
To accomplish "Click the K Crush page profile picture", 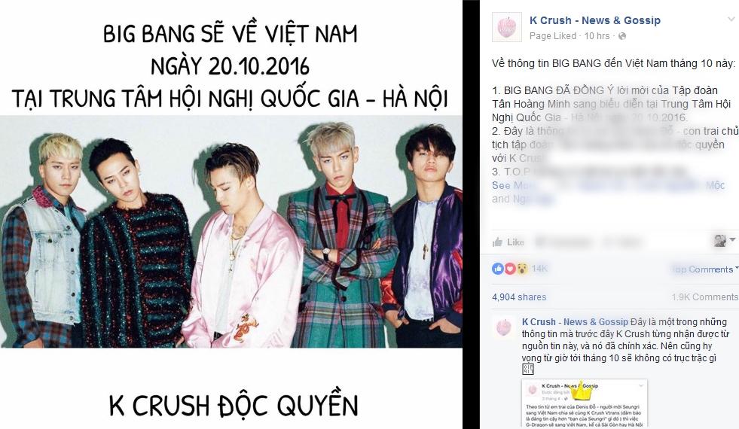I will (507, 27).
